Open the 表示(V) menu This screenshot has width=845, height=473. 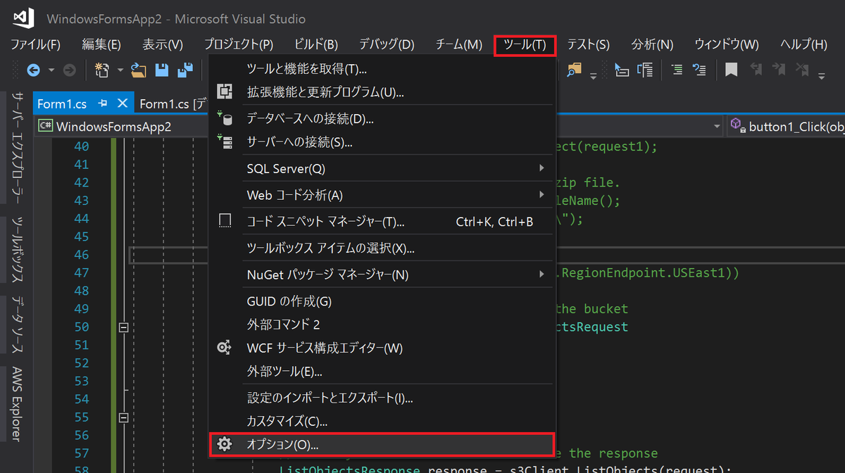click(x=163, y=44)
